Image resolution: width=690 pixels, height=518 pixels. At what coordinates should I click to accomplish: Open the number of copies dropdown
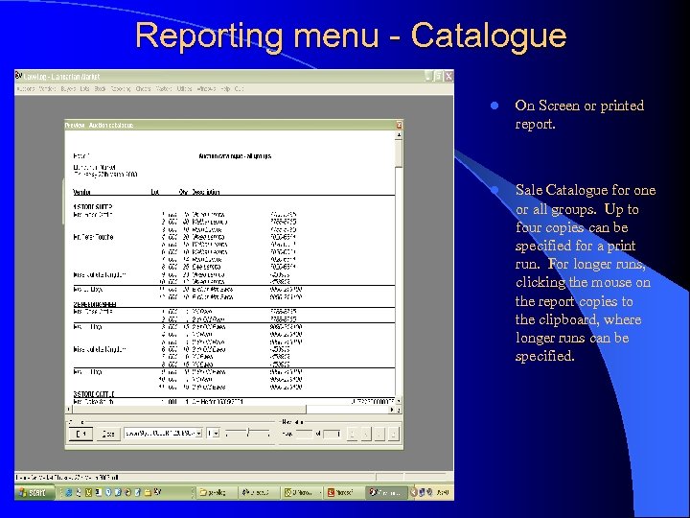214,434
